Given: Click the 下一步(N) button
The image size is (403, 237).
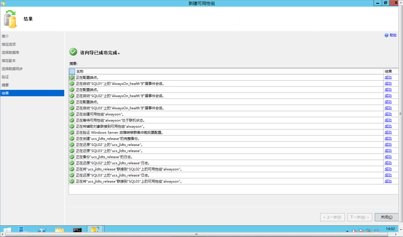Looking at the screenshot, I should [359, 217].
